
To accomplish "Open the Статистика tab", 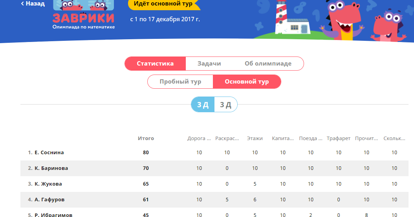I will click(x=155, y=64).
